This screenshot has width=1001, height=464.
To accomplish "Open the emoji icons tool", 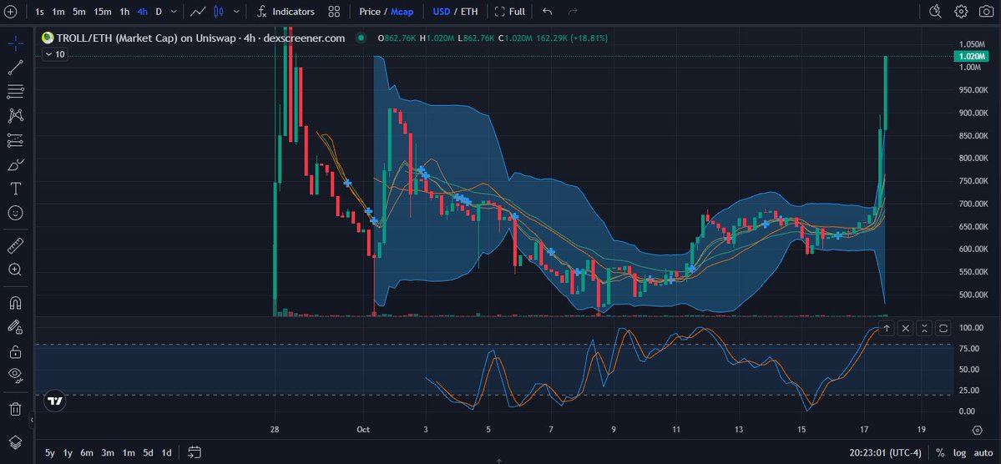I will [15, 213].
